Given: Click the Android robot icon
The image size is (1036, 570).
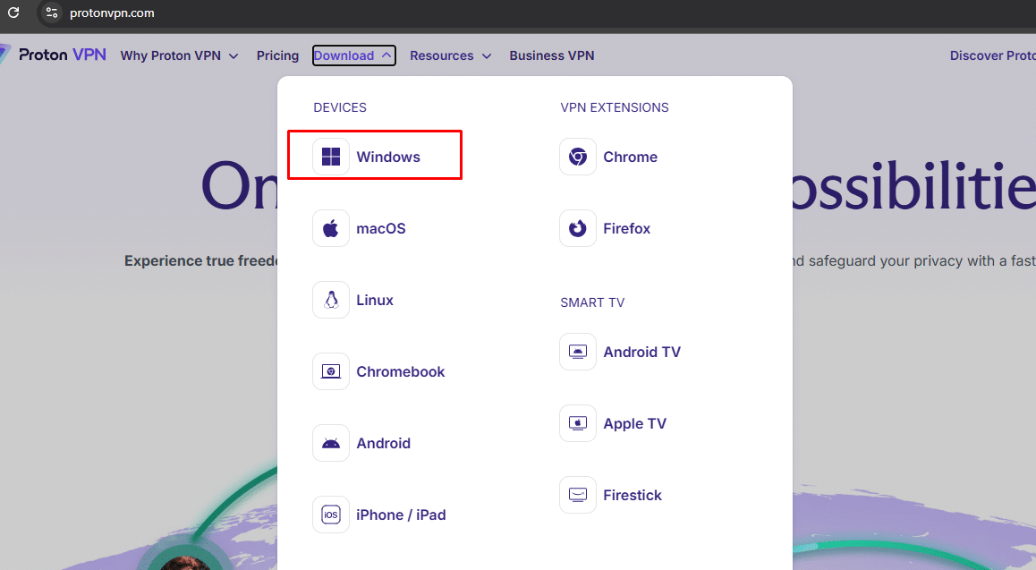Looking at the screenshot, I should 331,443.
